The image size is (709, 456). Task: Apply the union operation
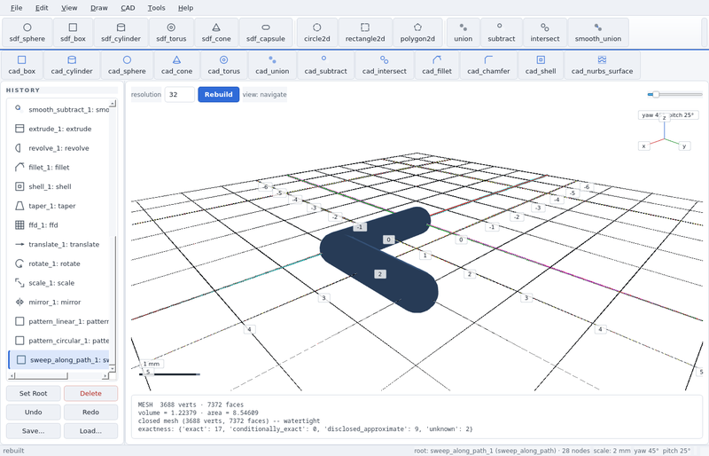[463, 33]
